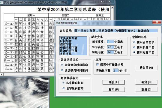162x108 pixels.
Task: Click the 班级名宽 value field
Action: (110, 52)
